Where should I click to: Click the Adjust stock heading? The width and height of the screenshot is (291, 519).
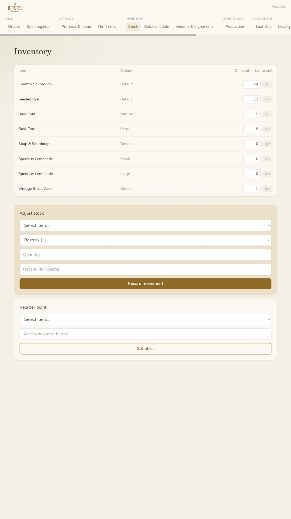coord(32,213)
